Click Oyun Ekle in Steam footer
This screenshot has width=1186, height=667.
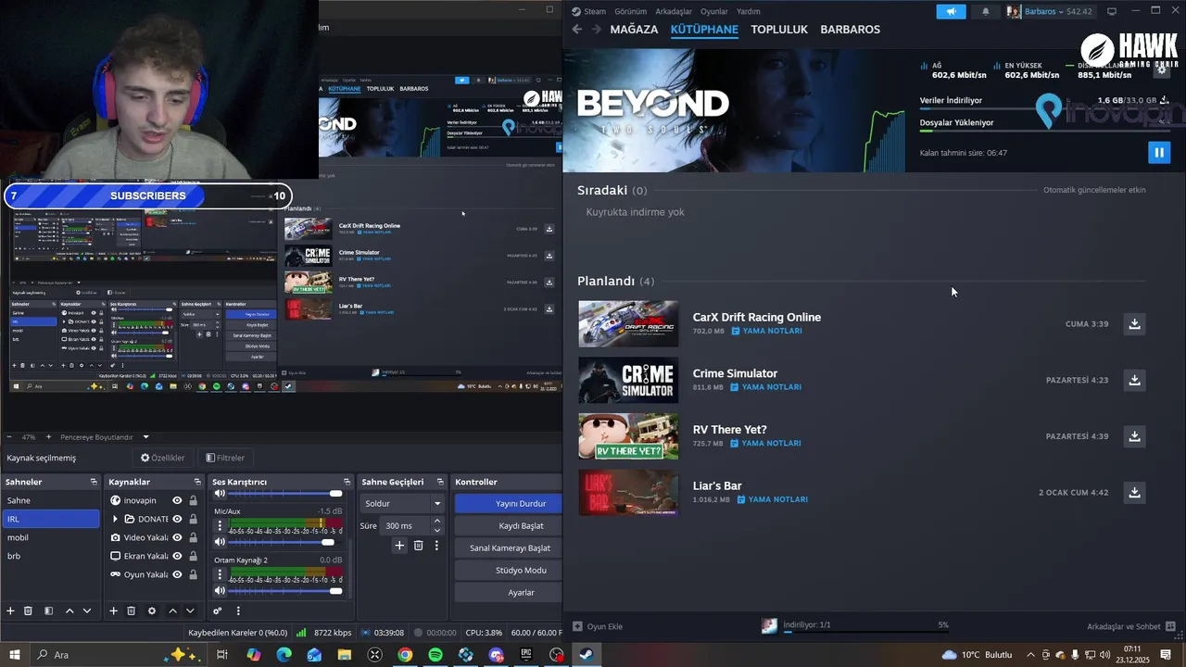[598, 626]
